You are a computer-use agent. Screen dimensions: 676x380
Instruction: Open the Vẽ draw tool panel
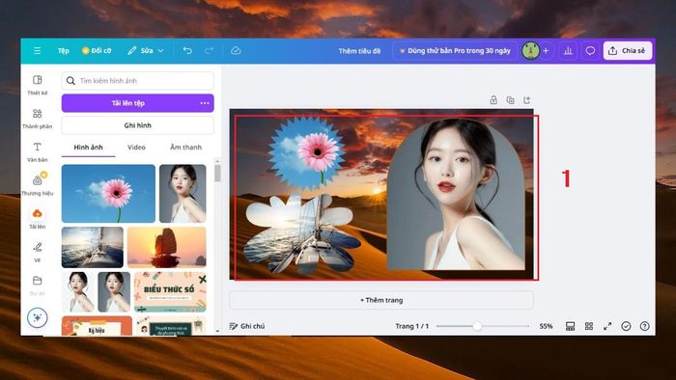point(38,252)
